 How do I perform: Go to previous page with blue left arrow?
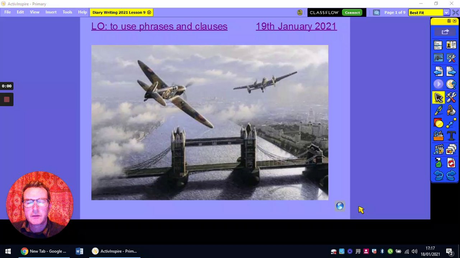tap(438, 72)
